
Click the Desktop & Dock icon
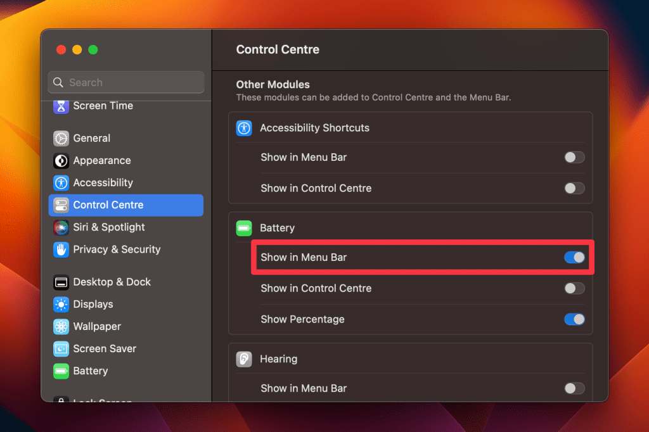61,283
